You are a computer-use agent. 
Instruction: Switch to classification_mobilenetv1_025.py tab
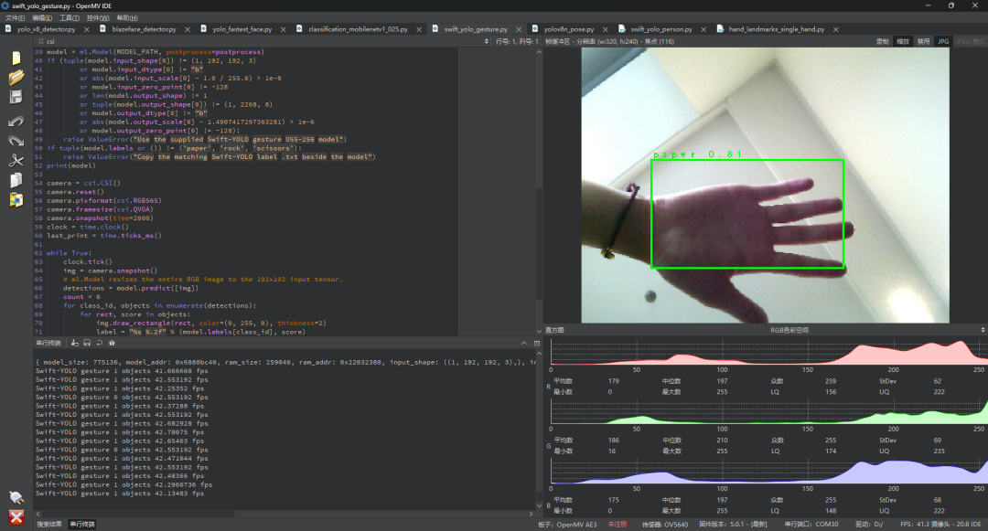tap(358, 29)
